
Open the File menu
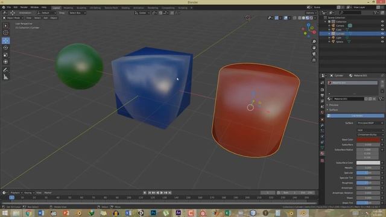pos(9,7)
